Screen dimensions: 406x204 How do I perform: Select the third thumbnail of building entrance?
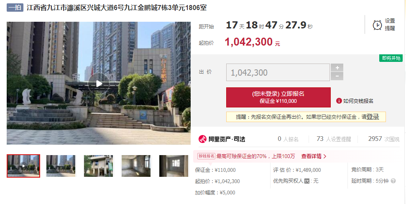pyautogui.click(x=98, y=166)
